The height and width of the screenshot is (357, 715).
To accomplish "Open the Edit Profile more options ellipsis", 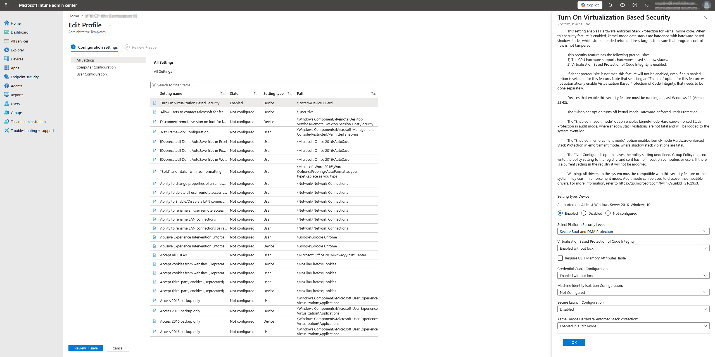I will coord(111,25).
